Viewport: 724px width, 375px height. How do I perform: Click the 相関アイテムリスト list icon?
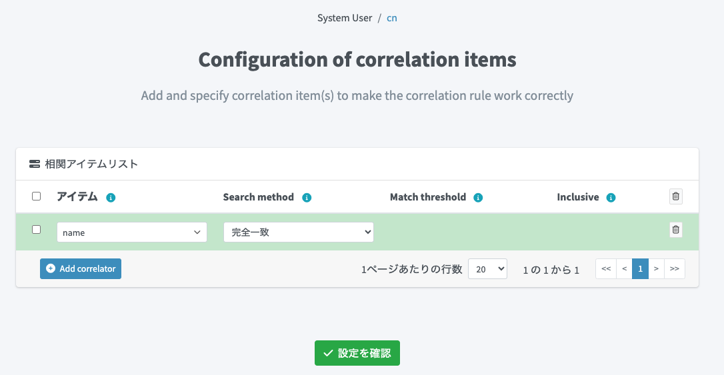(35, 165)
